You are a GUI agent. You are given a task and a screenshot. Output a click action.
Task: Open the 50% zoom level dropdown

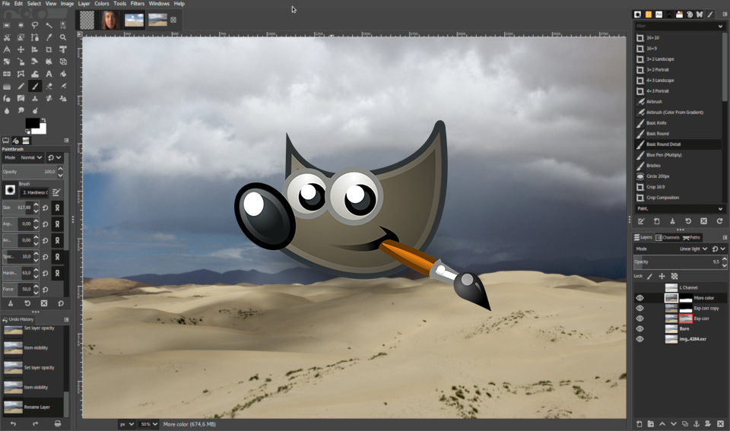pyautogui.click(x=148, y=424)
